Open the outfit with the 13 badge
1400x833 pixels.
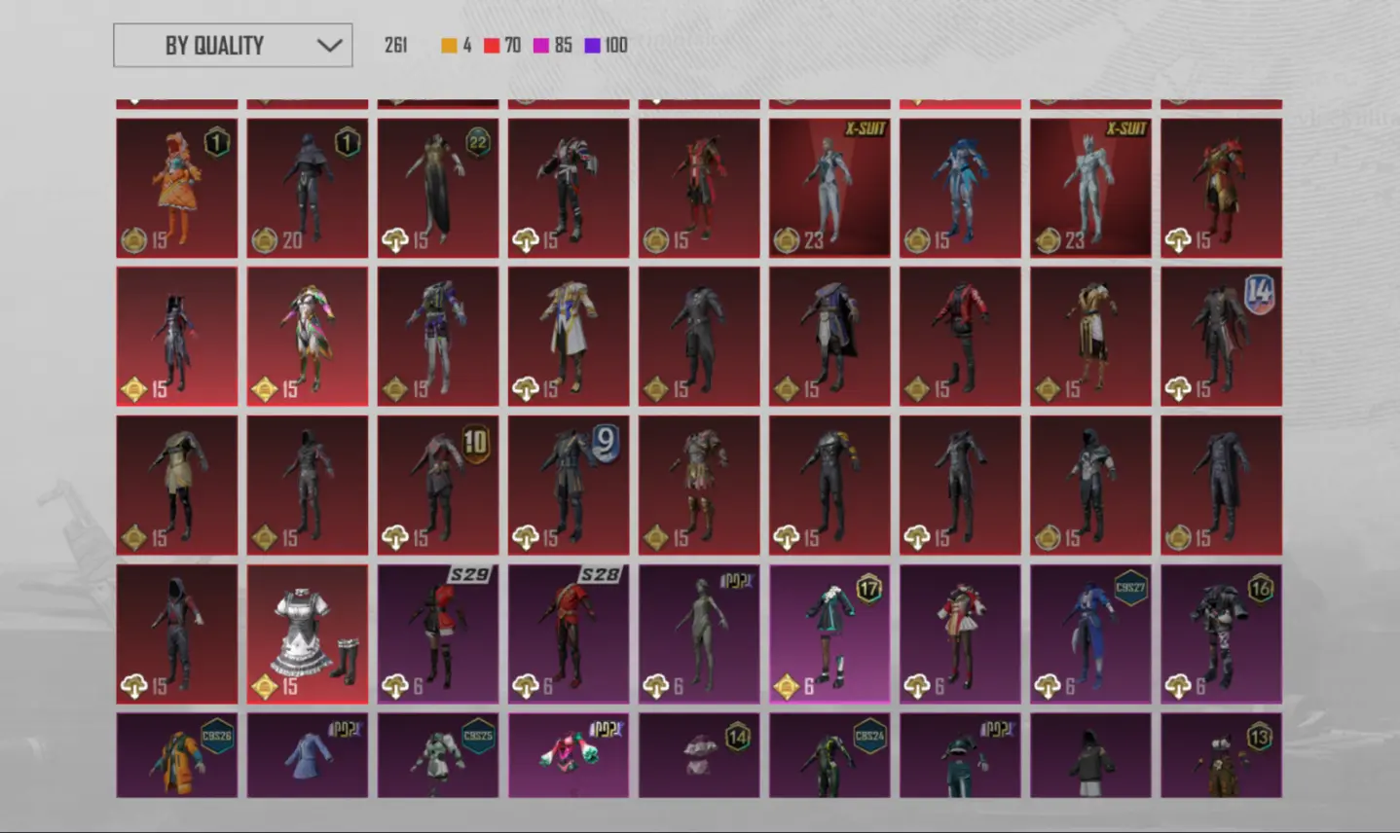coord(1221,756)
